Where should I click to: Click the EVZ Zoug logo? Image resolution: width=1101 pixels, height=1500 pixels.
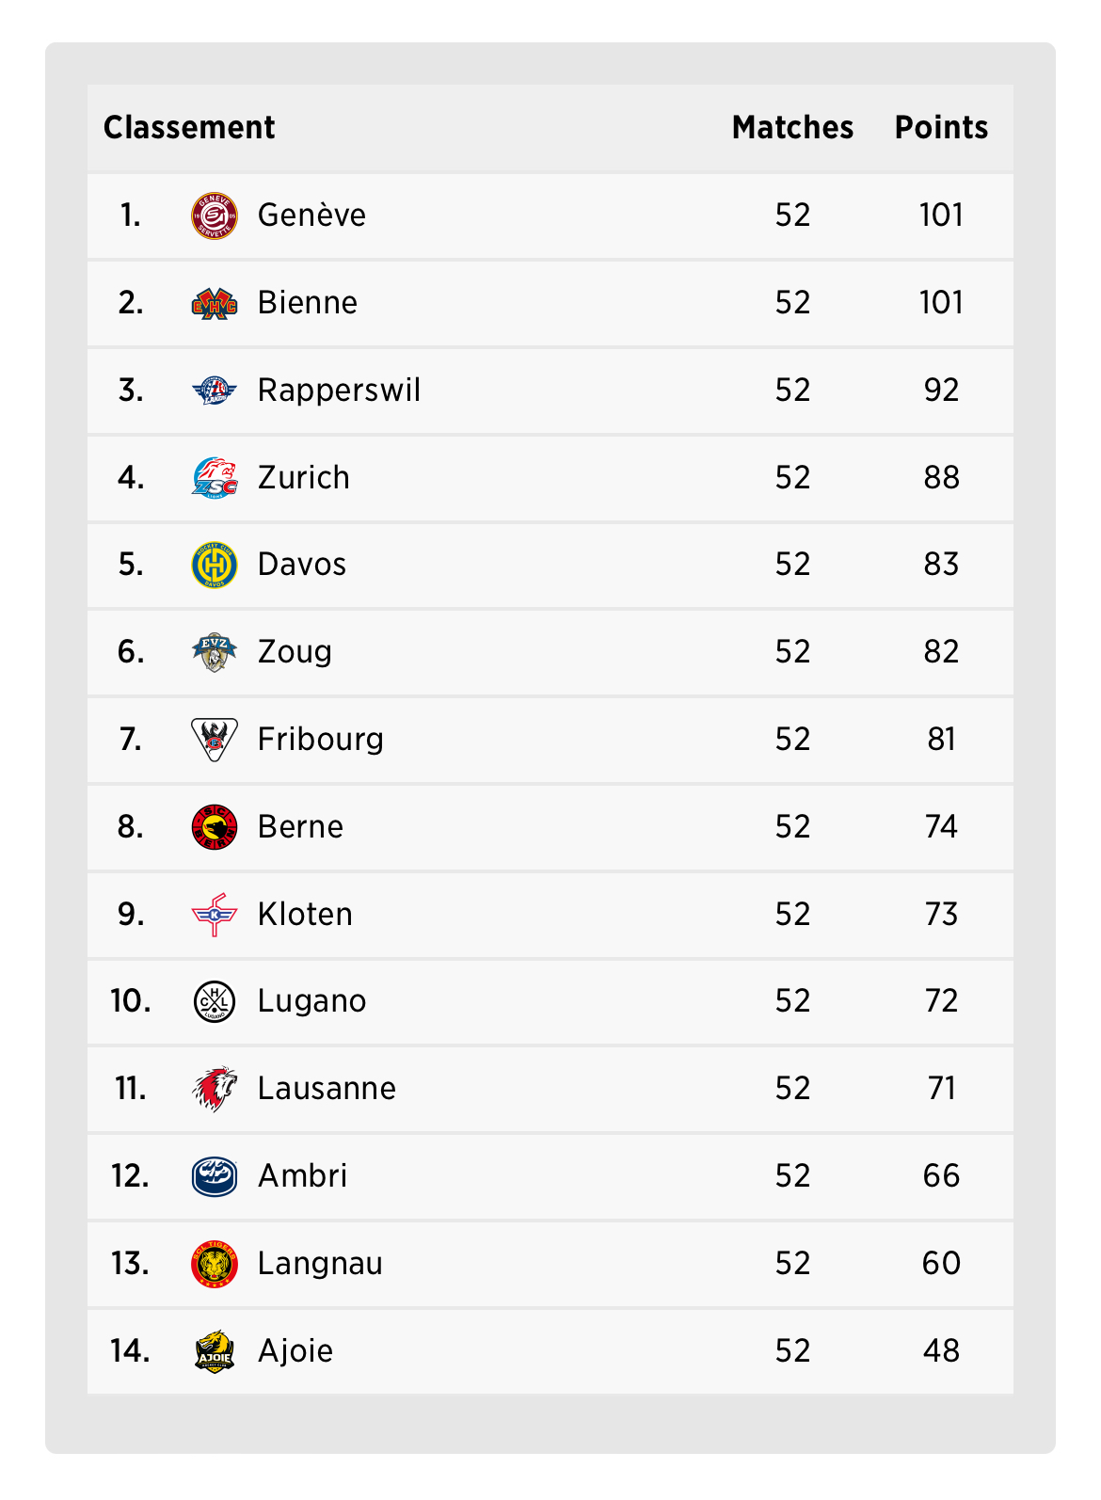214,652
